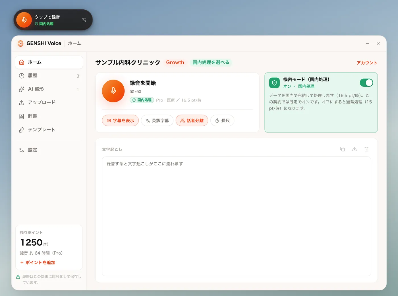Open ホーム in the sidebar
The image size is (398, 296).
(x=49, y=62)
